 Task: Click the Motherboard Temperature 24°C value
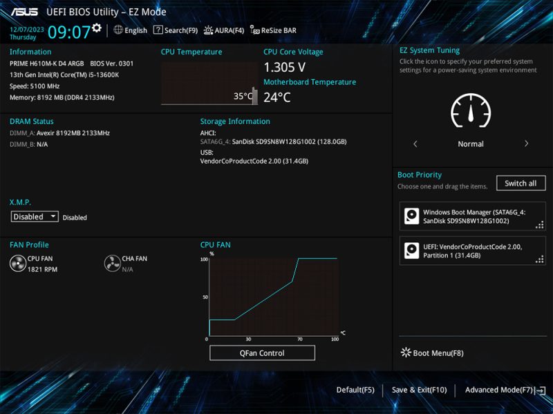point(277,97)
